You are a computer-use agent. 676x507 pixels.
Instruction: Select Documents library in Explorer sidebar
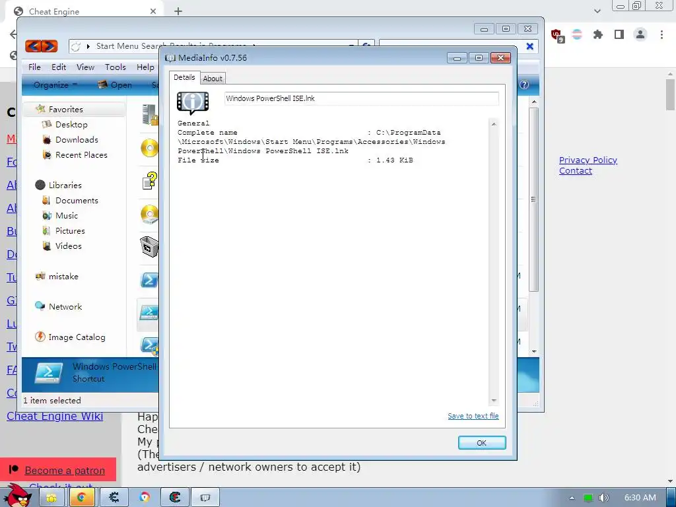pyautogui.click(x=77, y=201)
